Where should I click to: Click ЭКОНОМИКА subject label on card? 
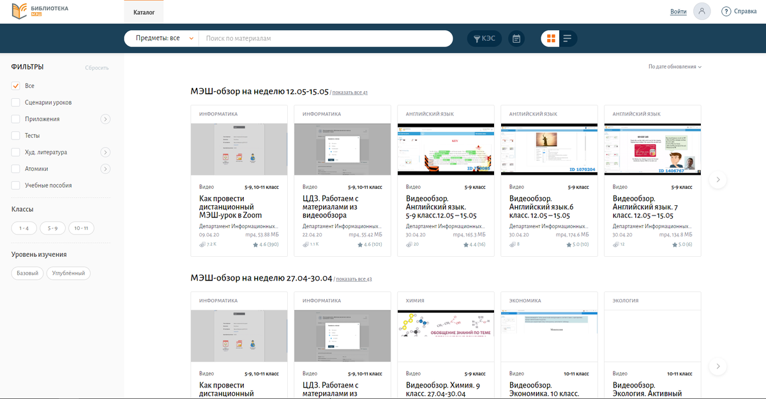tap(525, 301)
